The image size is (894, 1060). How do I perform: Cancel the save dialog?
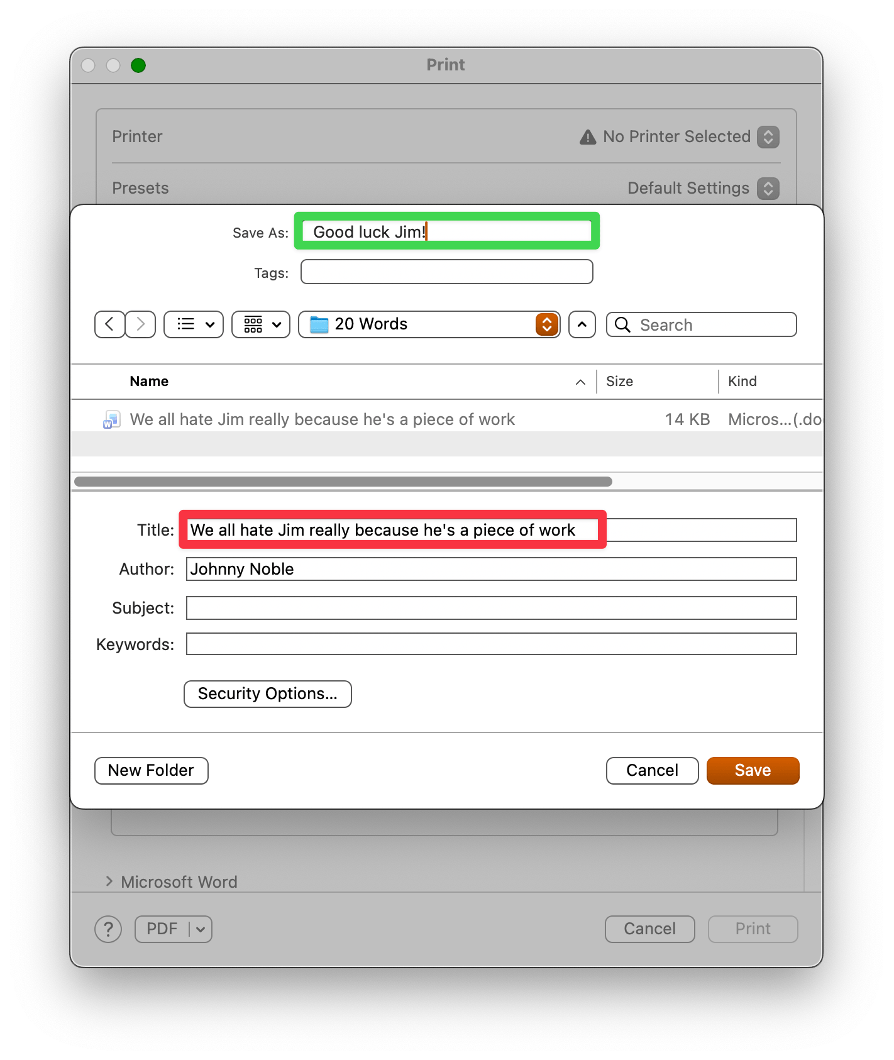coord(653,771)
